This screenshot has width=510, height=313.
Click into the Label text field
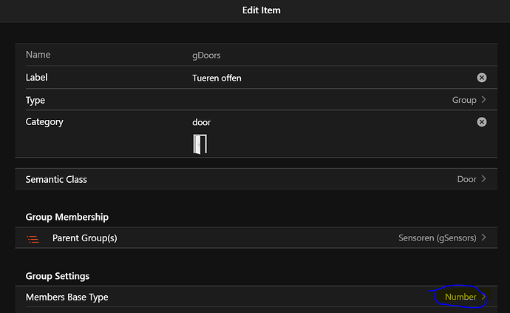click(x=325, y=78)
